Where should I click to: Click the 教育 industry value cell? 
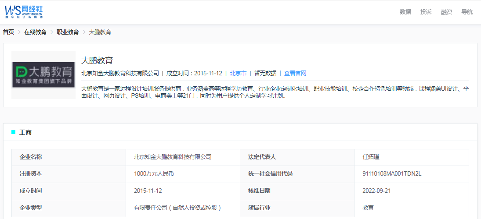[x=411, y=208]
